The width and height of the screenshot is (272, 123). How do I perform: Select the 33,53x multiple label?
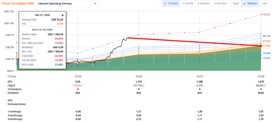tap(267, 41)
